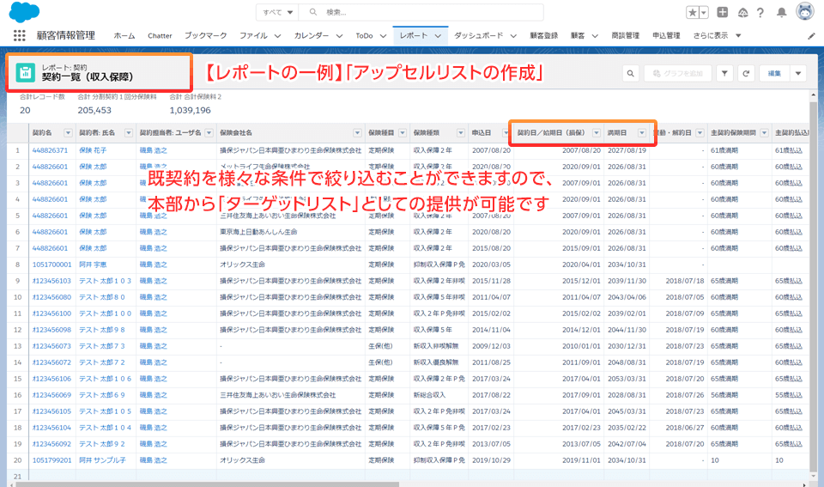
Task: Click into the global search field
Action: point(429,12)
